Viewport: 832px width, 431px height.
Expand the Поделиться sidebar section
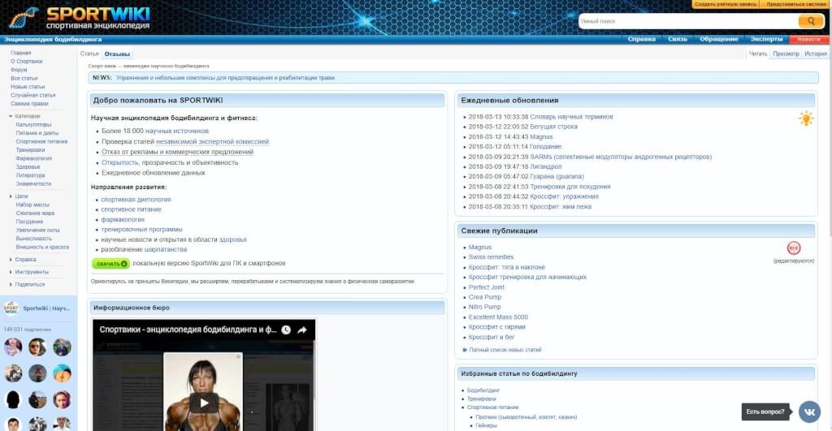pyautogui.click(x=11, y=285)
